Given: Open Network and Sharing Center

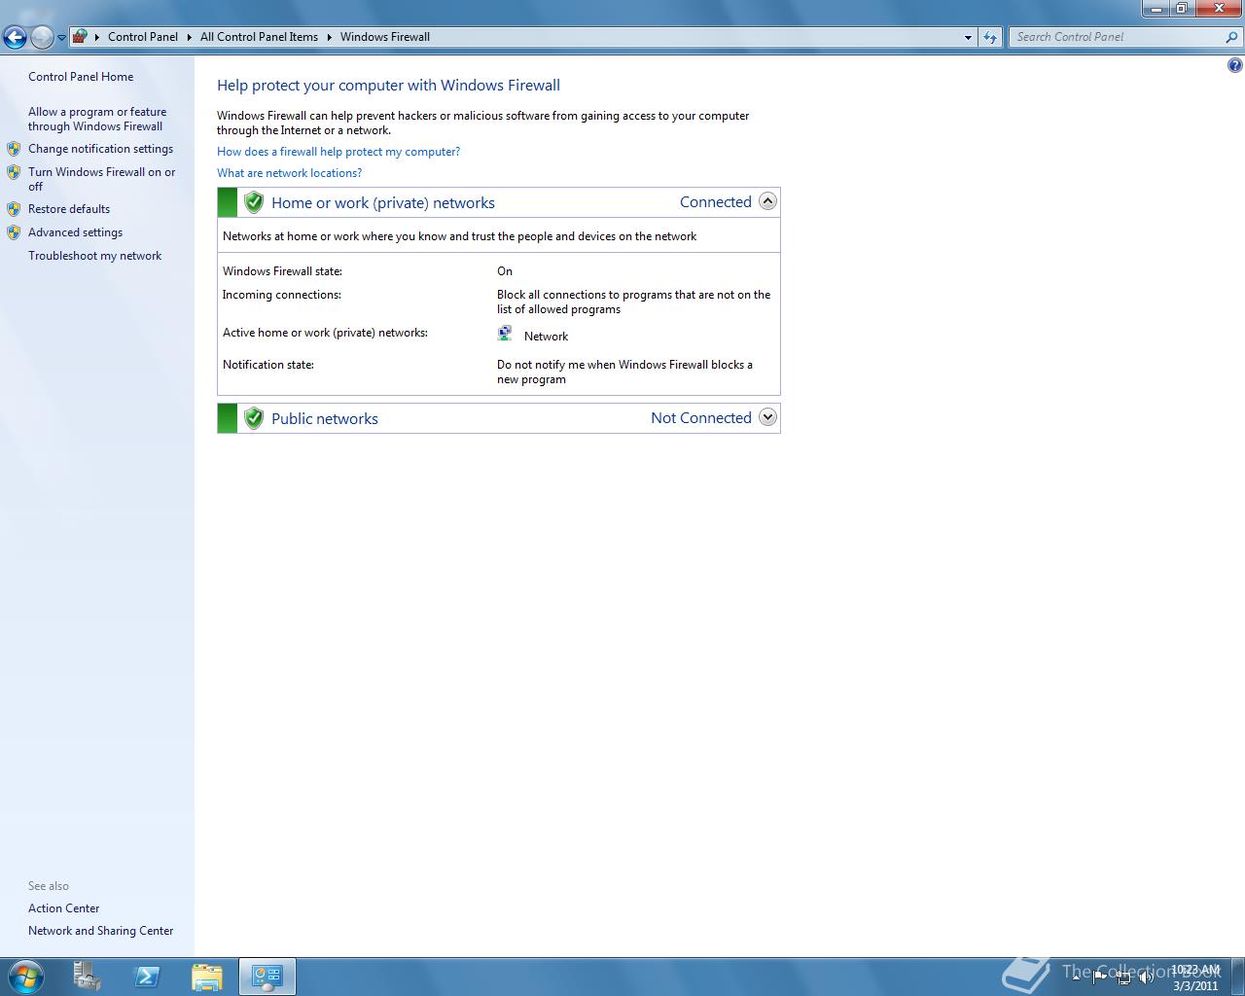Looking at the screenshot, I should 100,931.
